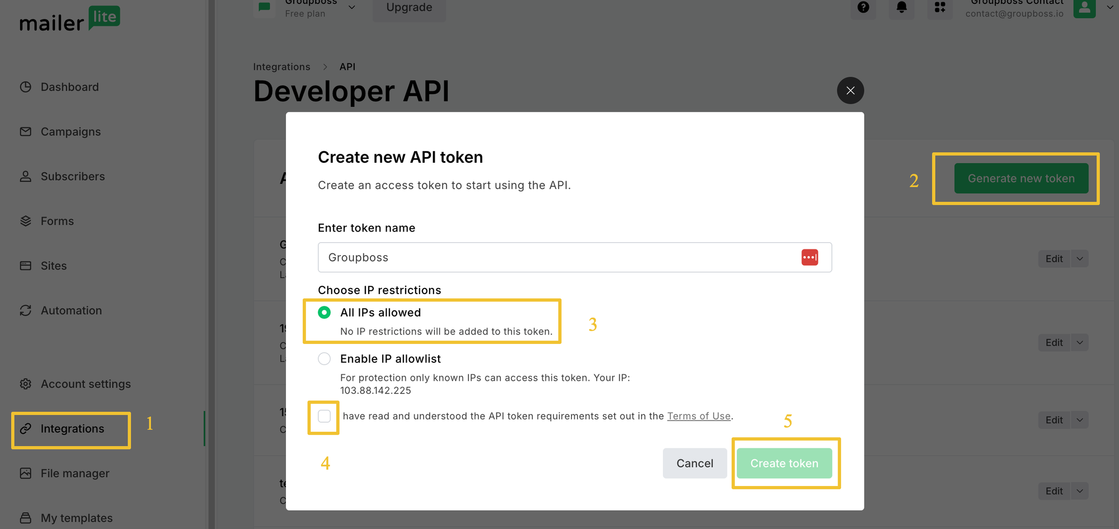
Task: Expand the Groupboss account switcher chevron
Action: pyautogui.click(x=352, y=7)
